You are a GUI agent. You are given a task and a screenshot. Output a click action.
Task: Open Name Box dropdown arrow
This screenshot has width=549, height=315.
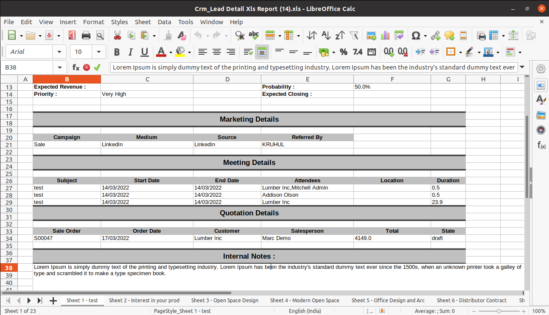pos(59,67)
